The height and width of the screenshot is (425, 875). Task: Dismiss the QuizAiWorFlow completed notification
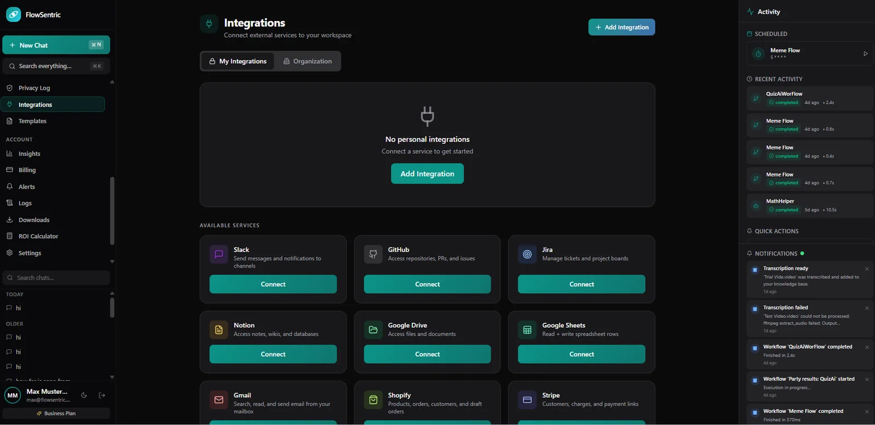(867, 347)
